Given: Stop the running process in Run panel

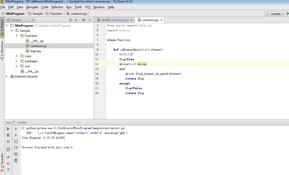Looking at the screenshot, I should [8, 135].
